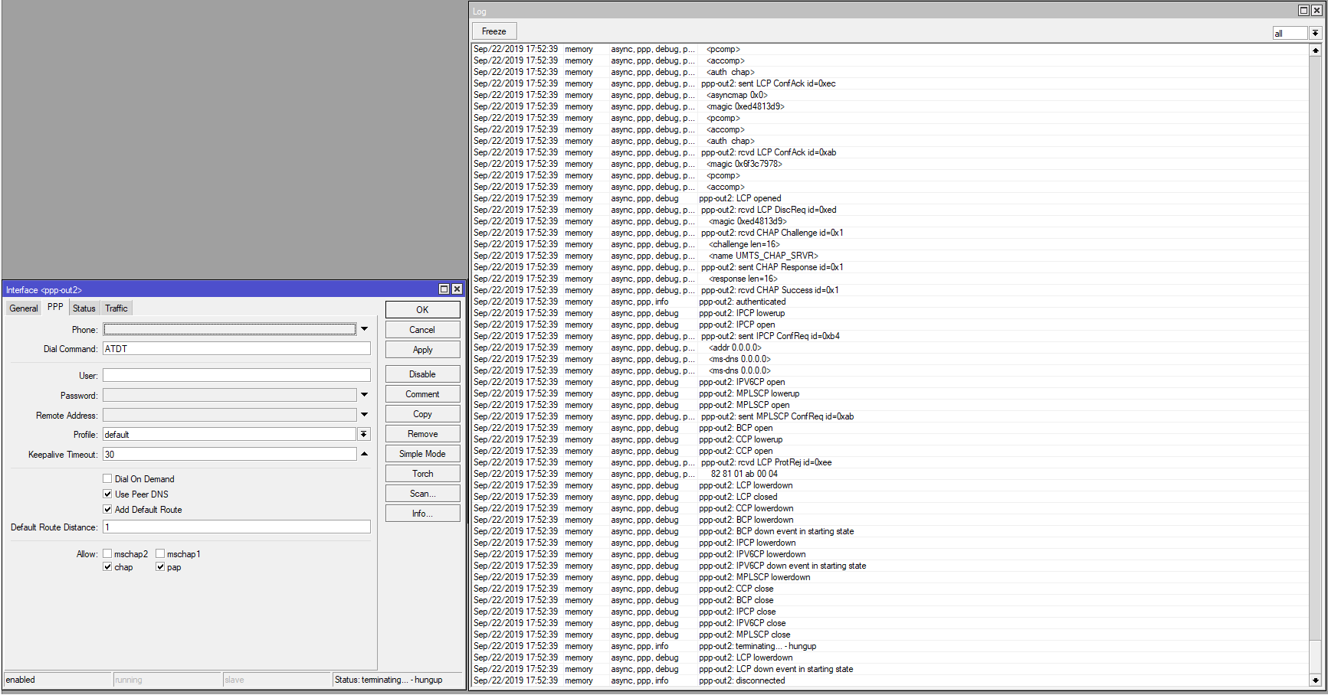Uncheck Use Peer DNS

point(107,494)
